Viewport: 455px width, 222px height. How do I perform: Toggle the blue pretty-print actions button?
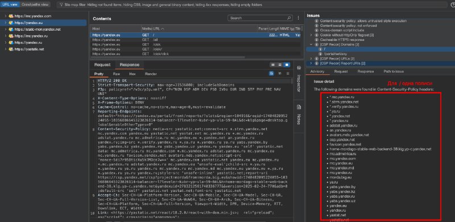[x=271, y=74]
